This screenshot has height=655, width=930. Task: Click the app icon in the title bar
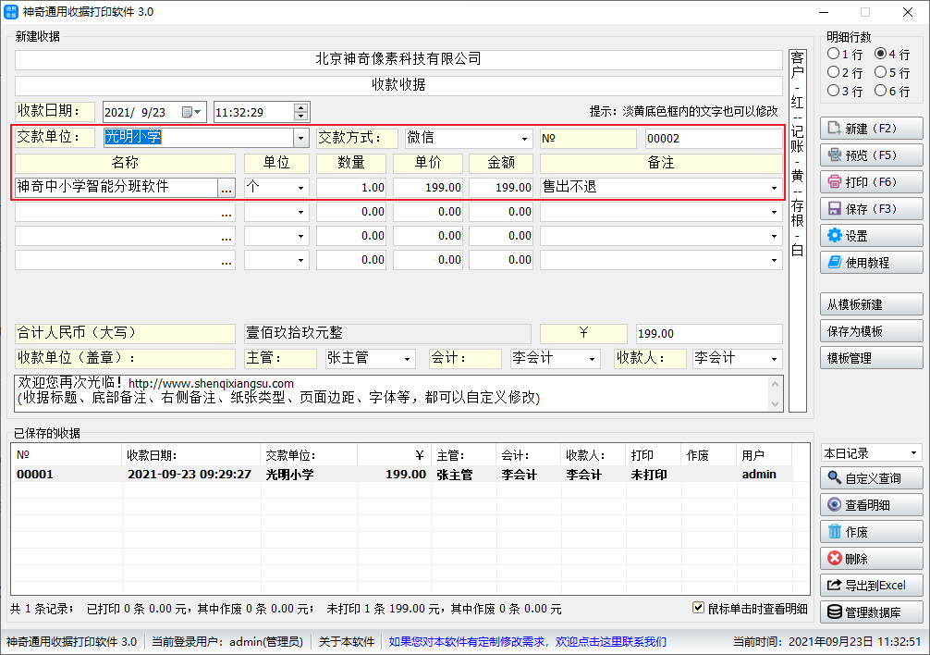[x=11, y=12]
